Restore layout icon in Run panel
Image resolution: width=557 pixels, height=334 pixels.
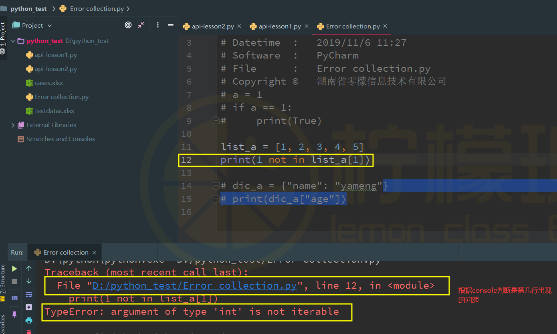coord(14,298)
